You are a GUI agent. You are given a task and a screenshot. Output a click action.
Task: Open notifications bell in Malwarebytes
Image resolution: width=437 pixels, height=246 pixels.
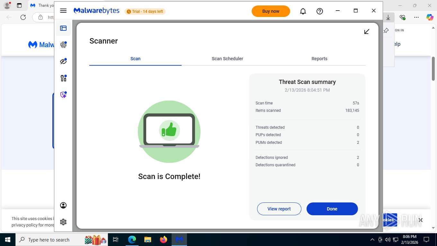[x=303, y=11]
